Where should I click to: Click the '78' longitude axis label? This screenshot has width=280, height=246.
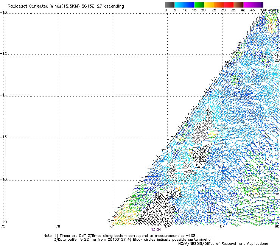58,226
